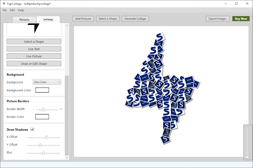The image size is (253, 168).
Task: Open Draw or Edit Shape
Action: pos(34,64)
